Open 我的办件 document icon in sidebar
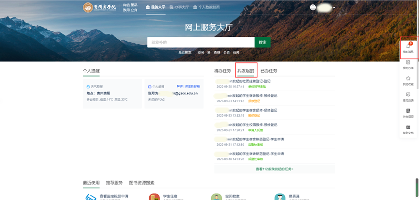Image resolution: width=419 pixels, height=200 pixels. [408, 62]
